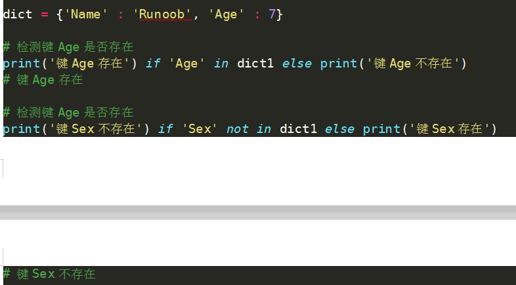
Task: Click the '键 Sex 存在' string at line end
Action: coord(449,128)
